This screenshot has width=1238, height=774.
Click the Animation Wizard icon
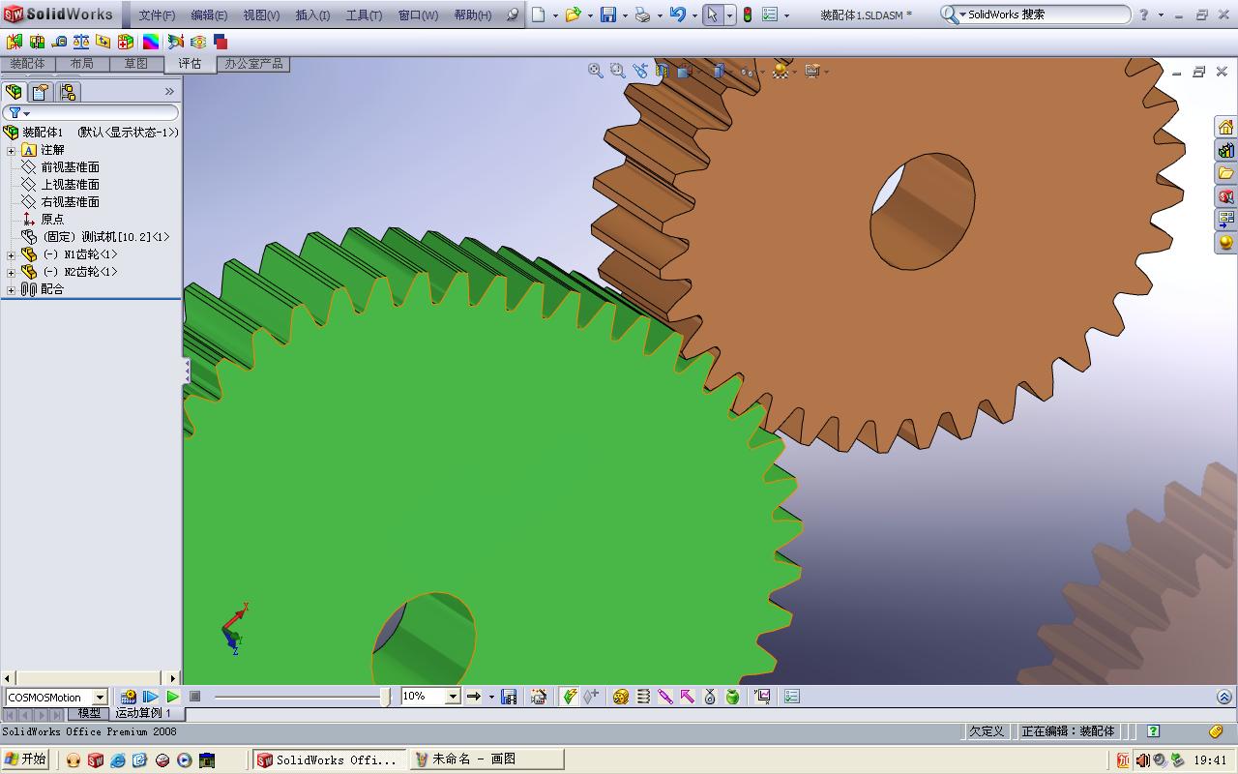[x=539, y=697]
